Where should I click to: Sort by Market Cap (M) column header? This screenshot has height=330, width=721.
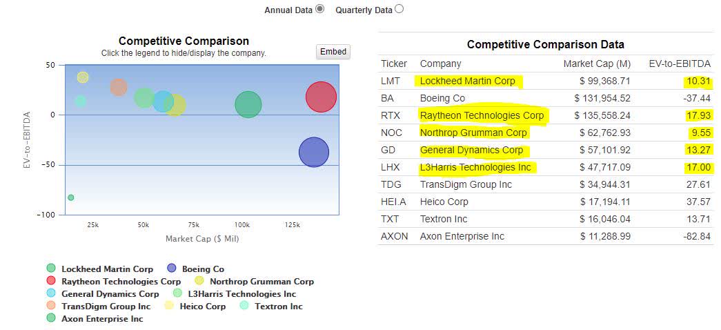pyautogui.click(x=597, y=64)
